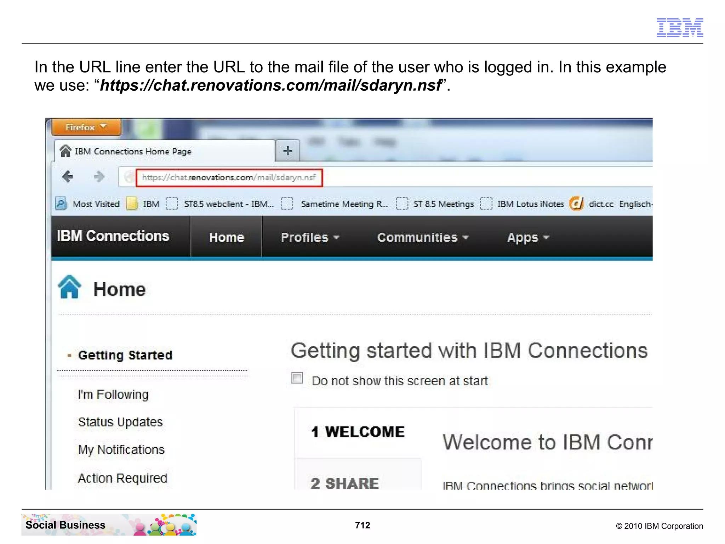The image size is (725, 544).
Task: Click the IBM Lotus iNotes bookmark icon
Action: tap(486, 204)
